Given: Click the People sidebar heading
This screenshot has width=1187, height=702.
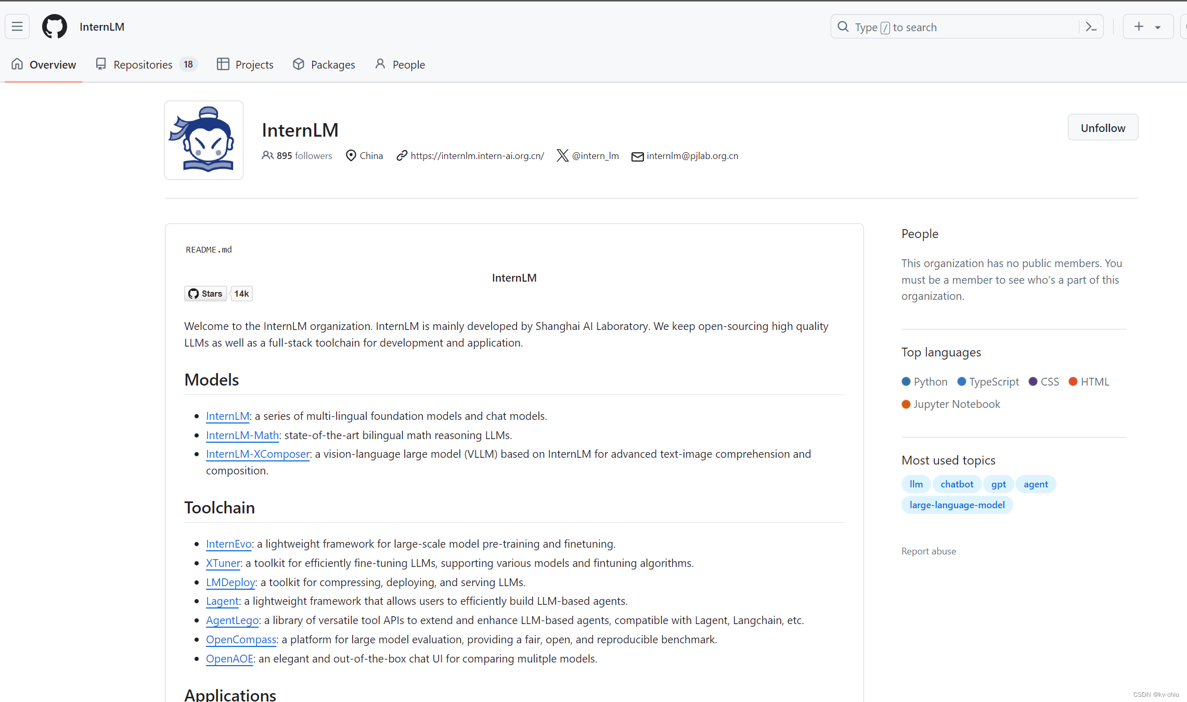Looking at the screenshot, I should pyautogui.click(x=920, y=234).
